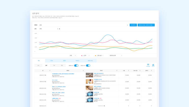Toggle the campaign view switch
The height and width of the screenshot is (107, 189).
pos(76,65)
